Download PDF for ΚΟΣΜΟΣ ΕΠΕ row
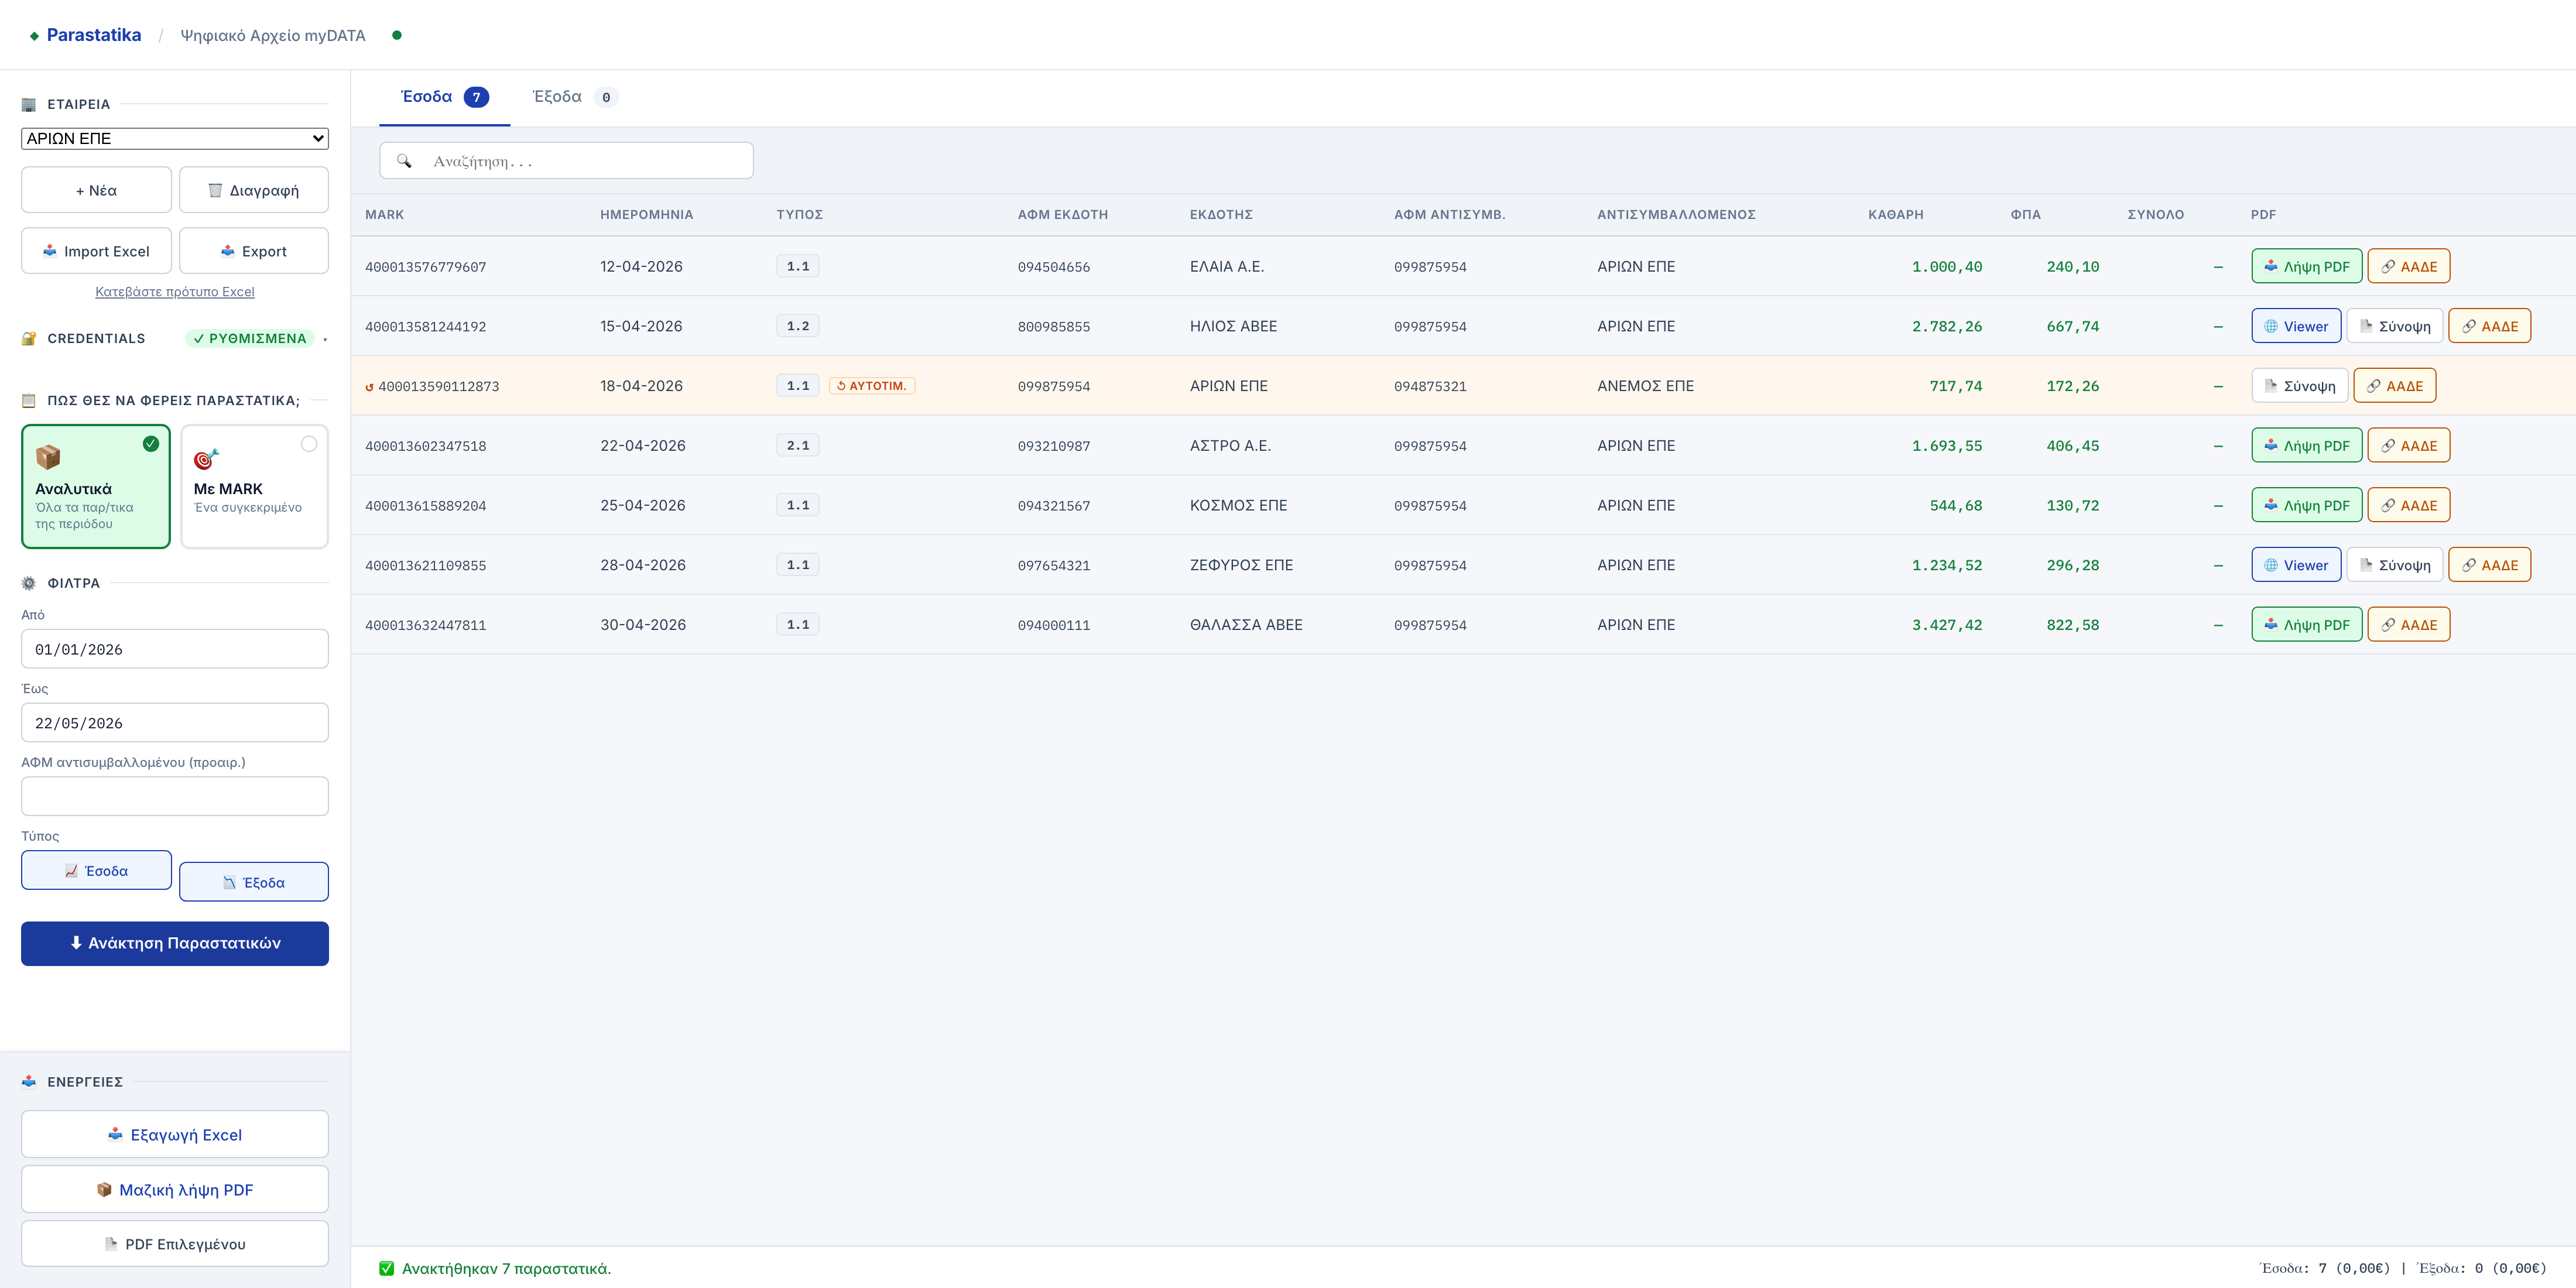Screen dimensions: 2576x1288 click(x=2306, y=505)
